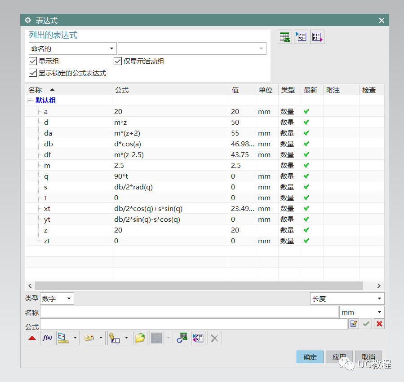The image size is (404, 382).
Task: Disable the 仅显示活动组 checkbox
Action: (x=118, y=61)
